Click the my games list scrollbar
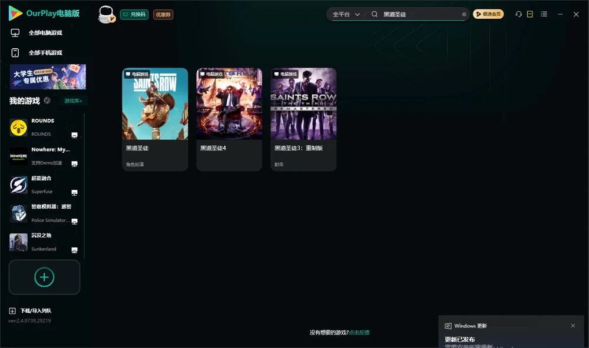The image size is (589, 348). [84, 186]
